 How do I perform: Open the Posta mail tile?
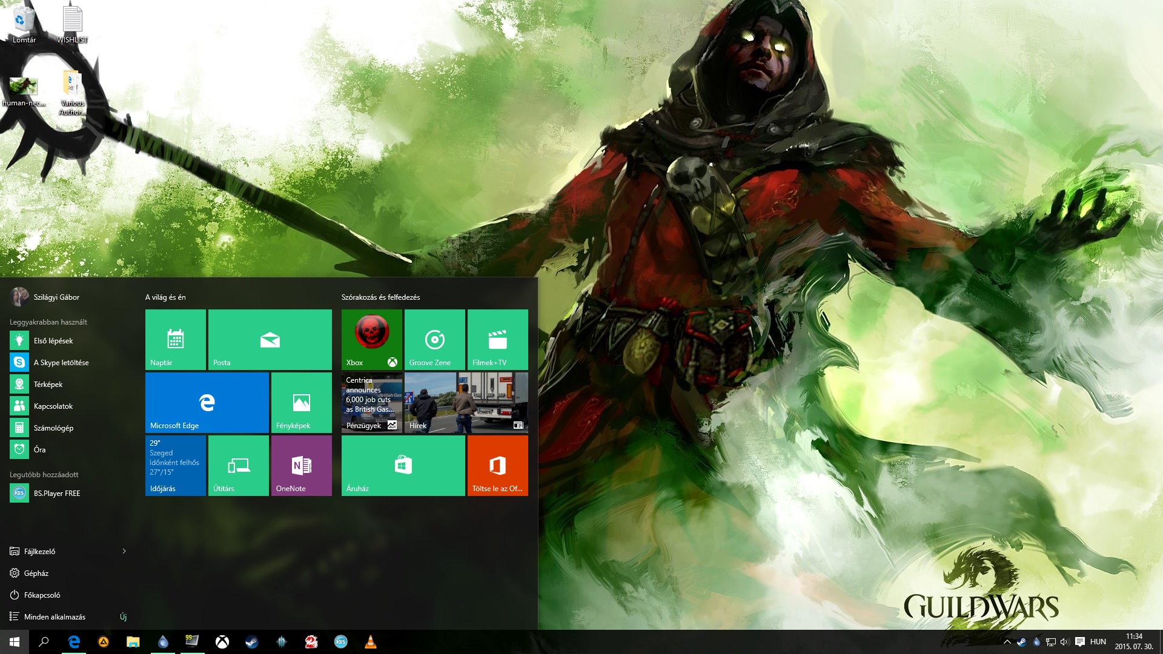click(270, 340)
